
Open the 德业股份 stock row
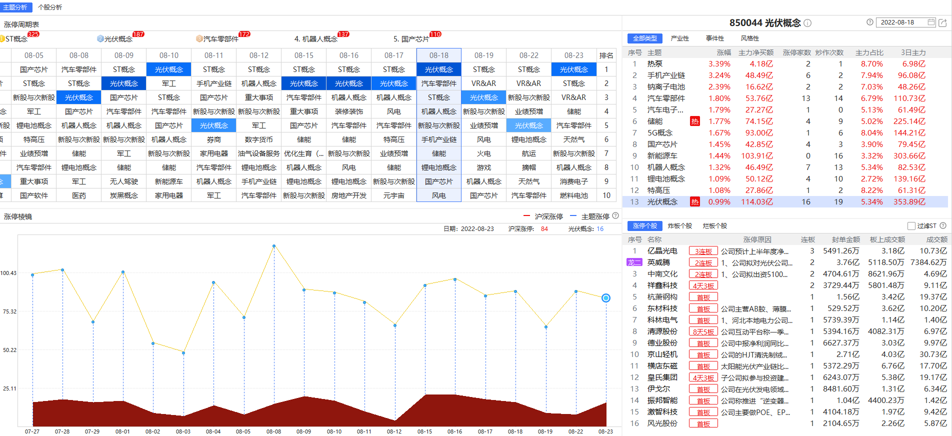tap(786, 343)
